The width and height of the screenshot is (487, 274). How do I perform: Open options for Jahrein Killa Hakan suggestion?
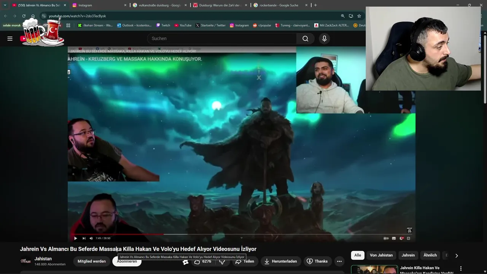(461, 269)
